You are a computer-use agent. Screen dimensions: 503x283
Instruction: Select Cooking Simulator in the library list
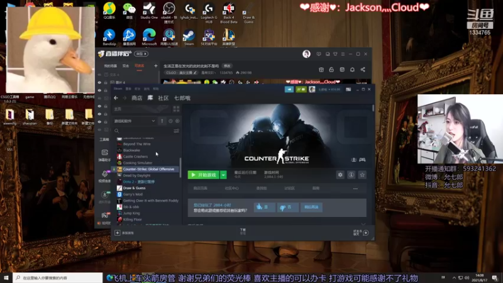138,163
